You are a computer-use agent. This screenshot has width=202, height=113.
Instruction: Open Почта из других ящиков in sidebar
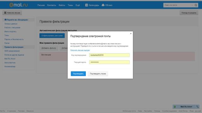14,55
